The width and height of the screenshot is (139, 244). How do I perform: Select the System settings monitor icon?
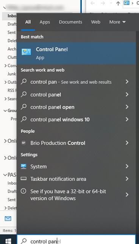(23, 166)
